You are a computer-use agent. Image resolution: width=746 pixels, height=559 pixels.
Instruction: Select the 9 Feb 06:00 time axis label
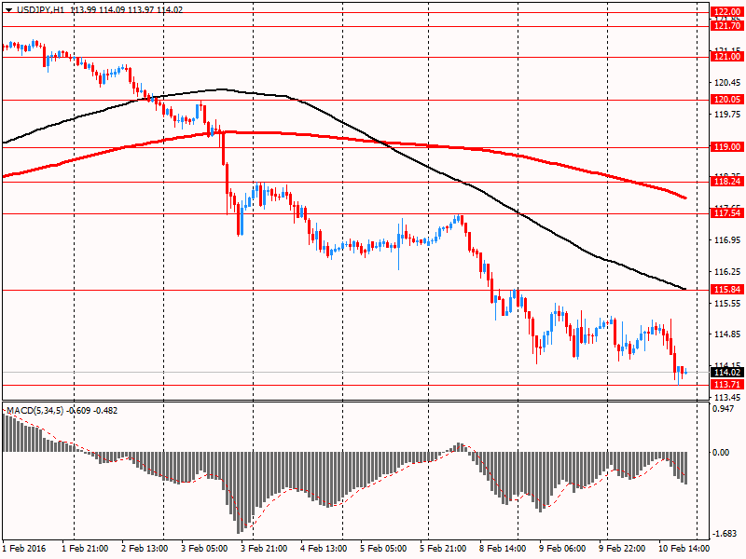(563, 549)
